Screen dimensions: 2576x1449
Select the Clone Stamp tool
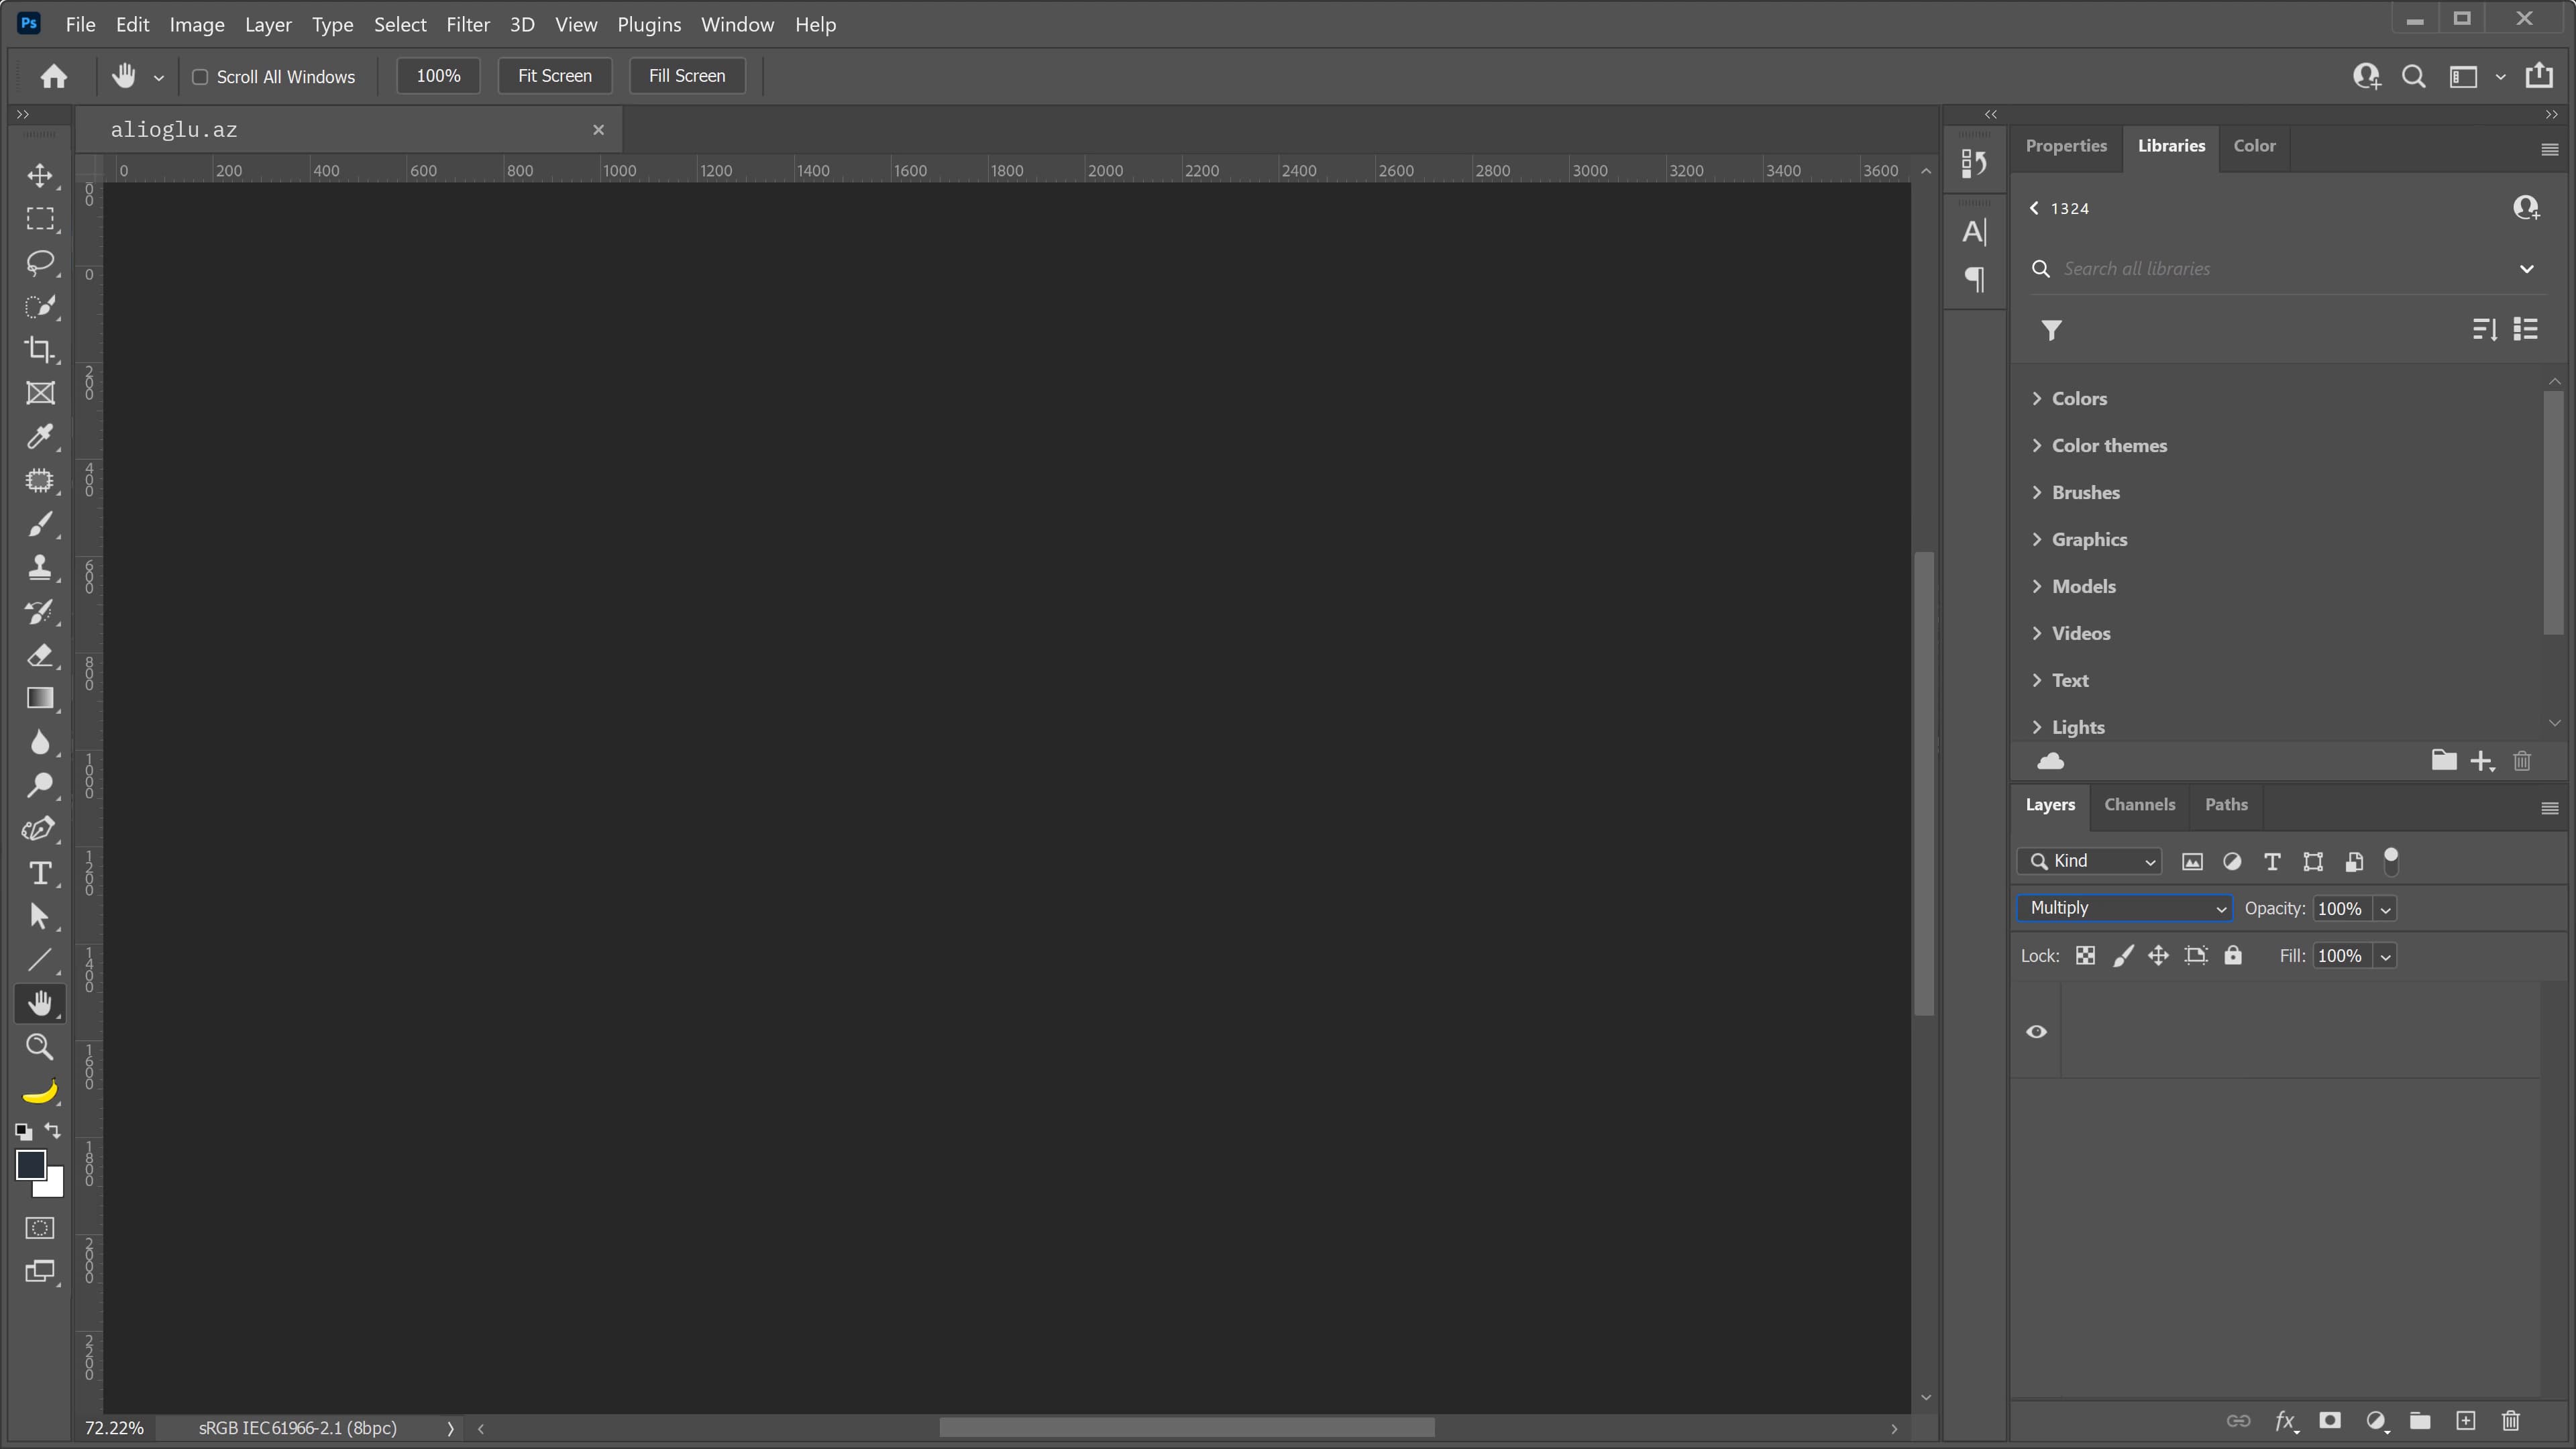pyautogui.click(x=40, y=567)
